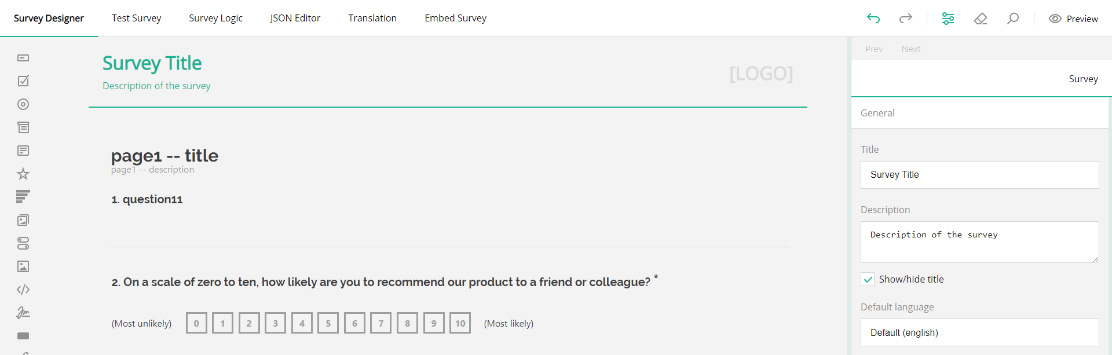Viewport: 1112px width, 355px height.
Task: Click the Preview button
Action: [1074, 18]
